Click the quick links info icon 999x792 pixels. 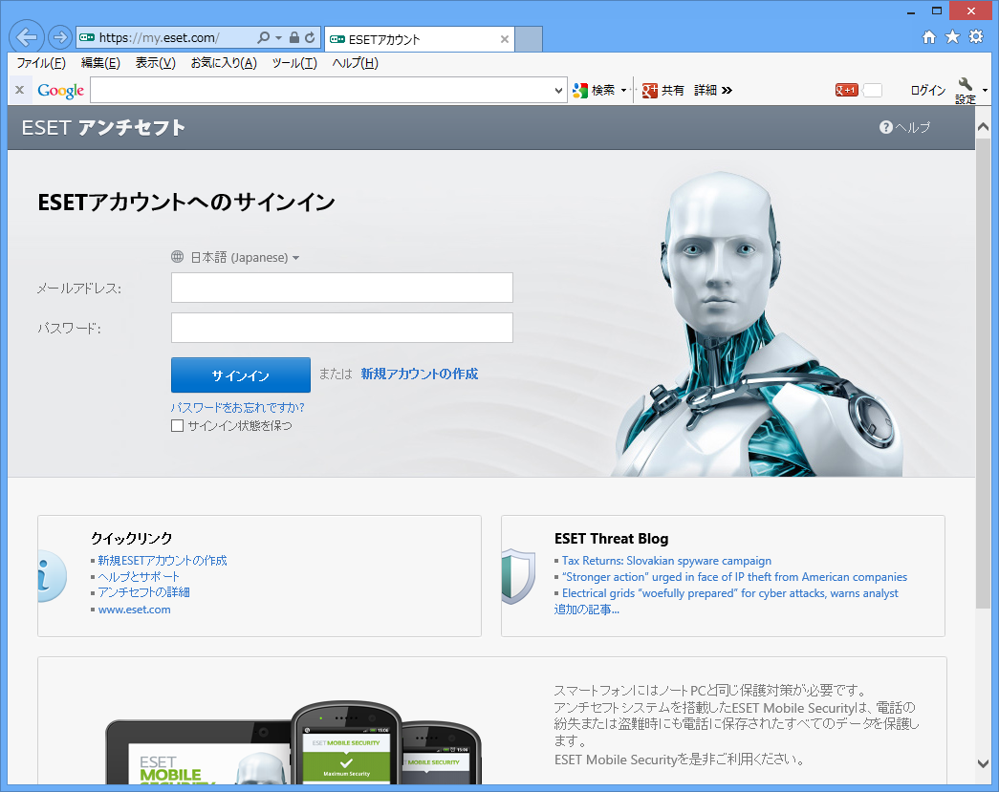click(53, 576)
